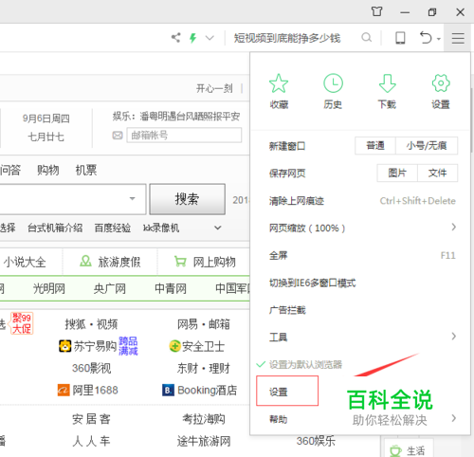Open the 360娱乐 link
Viewport: 474px width, 457px height.
pyautogui.click(x=316, y=441)
